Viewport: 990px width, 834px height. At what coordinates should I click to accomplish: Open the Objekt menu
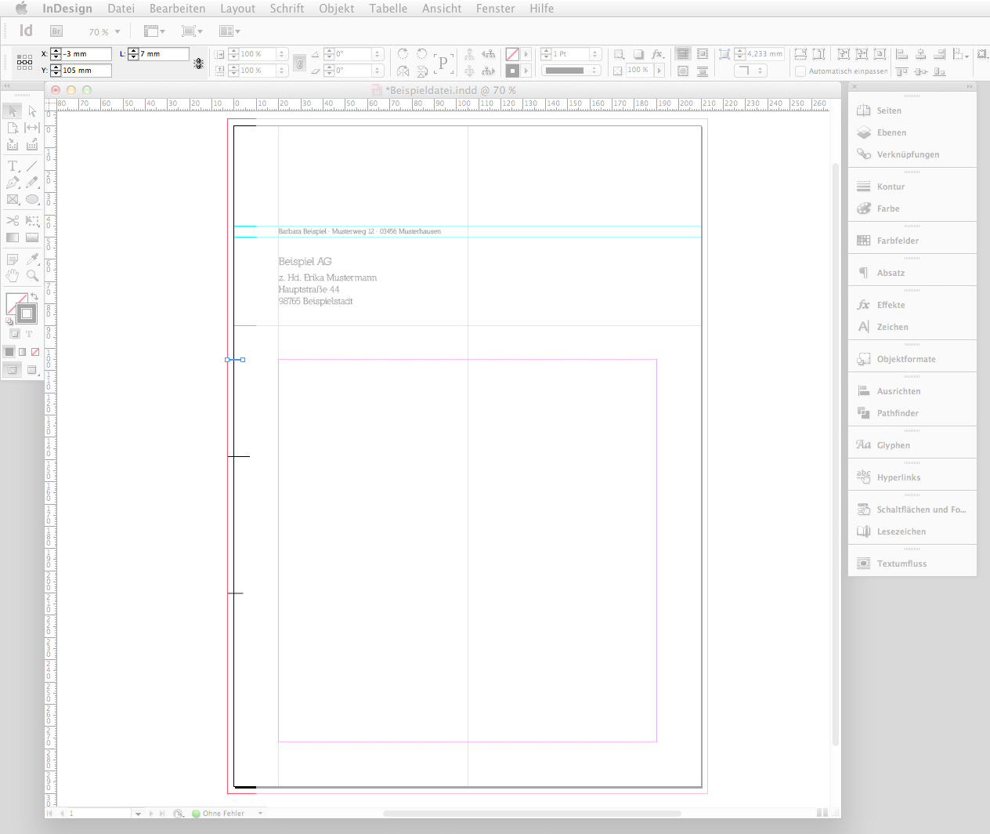(336, 9)
